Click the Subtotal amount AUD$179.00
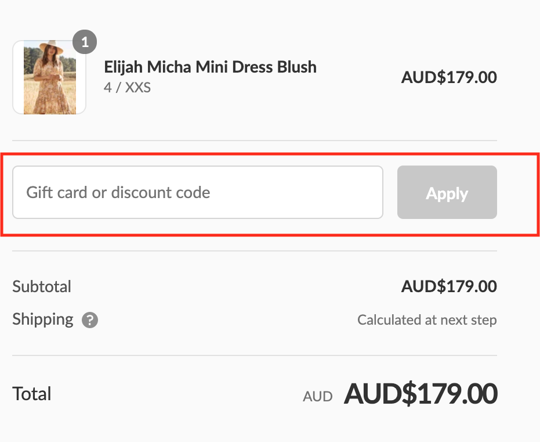This screenshot has height=442, width=540. coord(448,286)
